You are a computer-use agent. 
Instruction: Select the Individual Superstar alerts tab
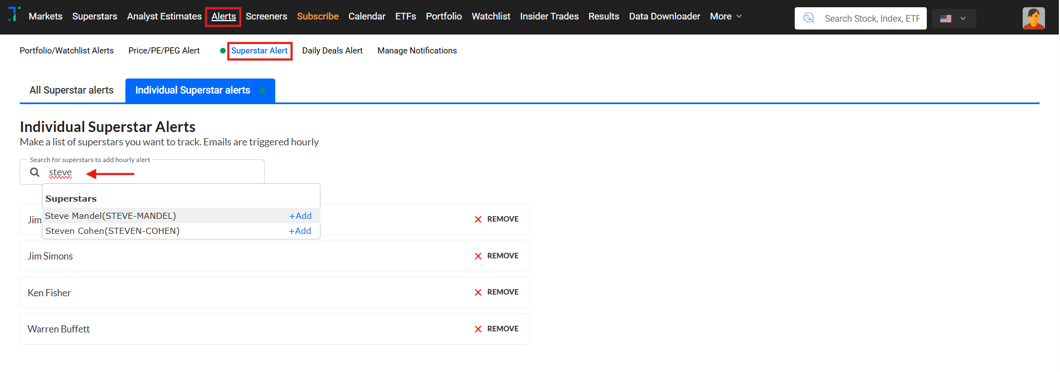coord(193,90)
